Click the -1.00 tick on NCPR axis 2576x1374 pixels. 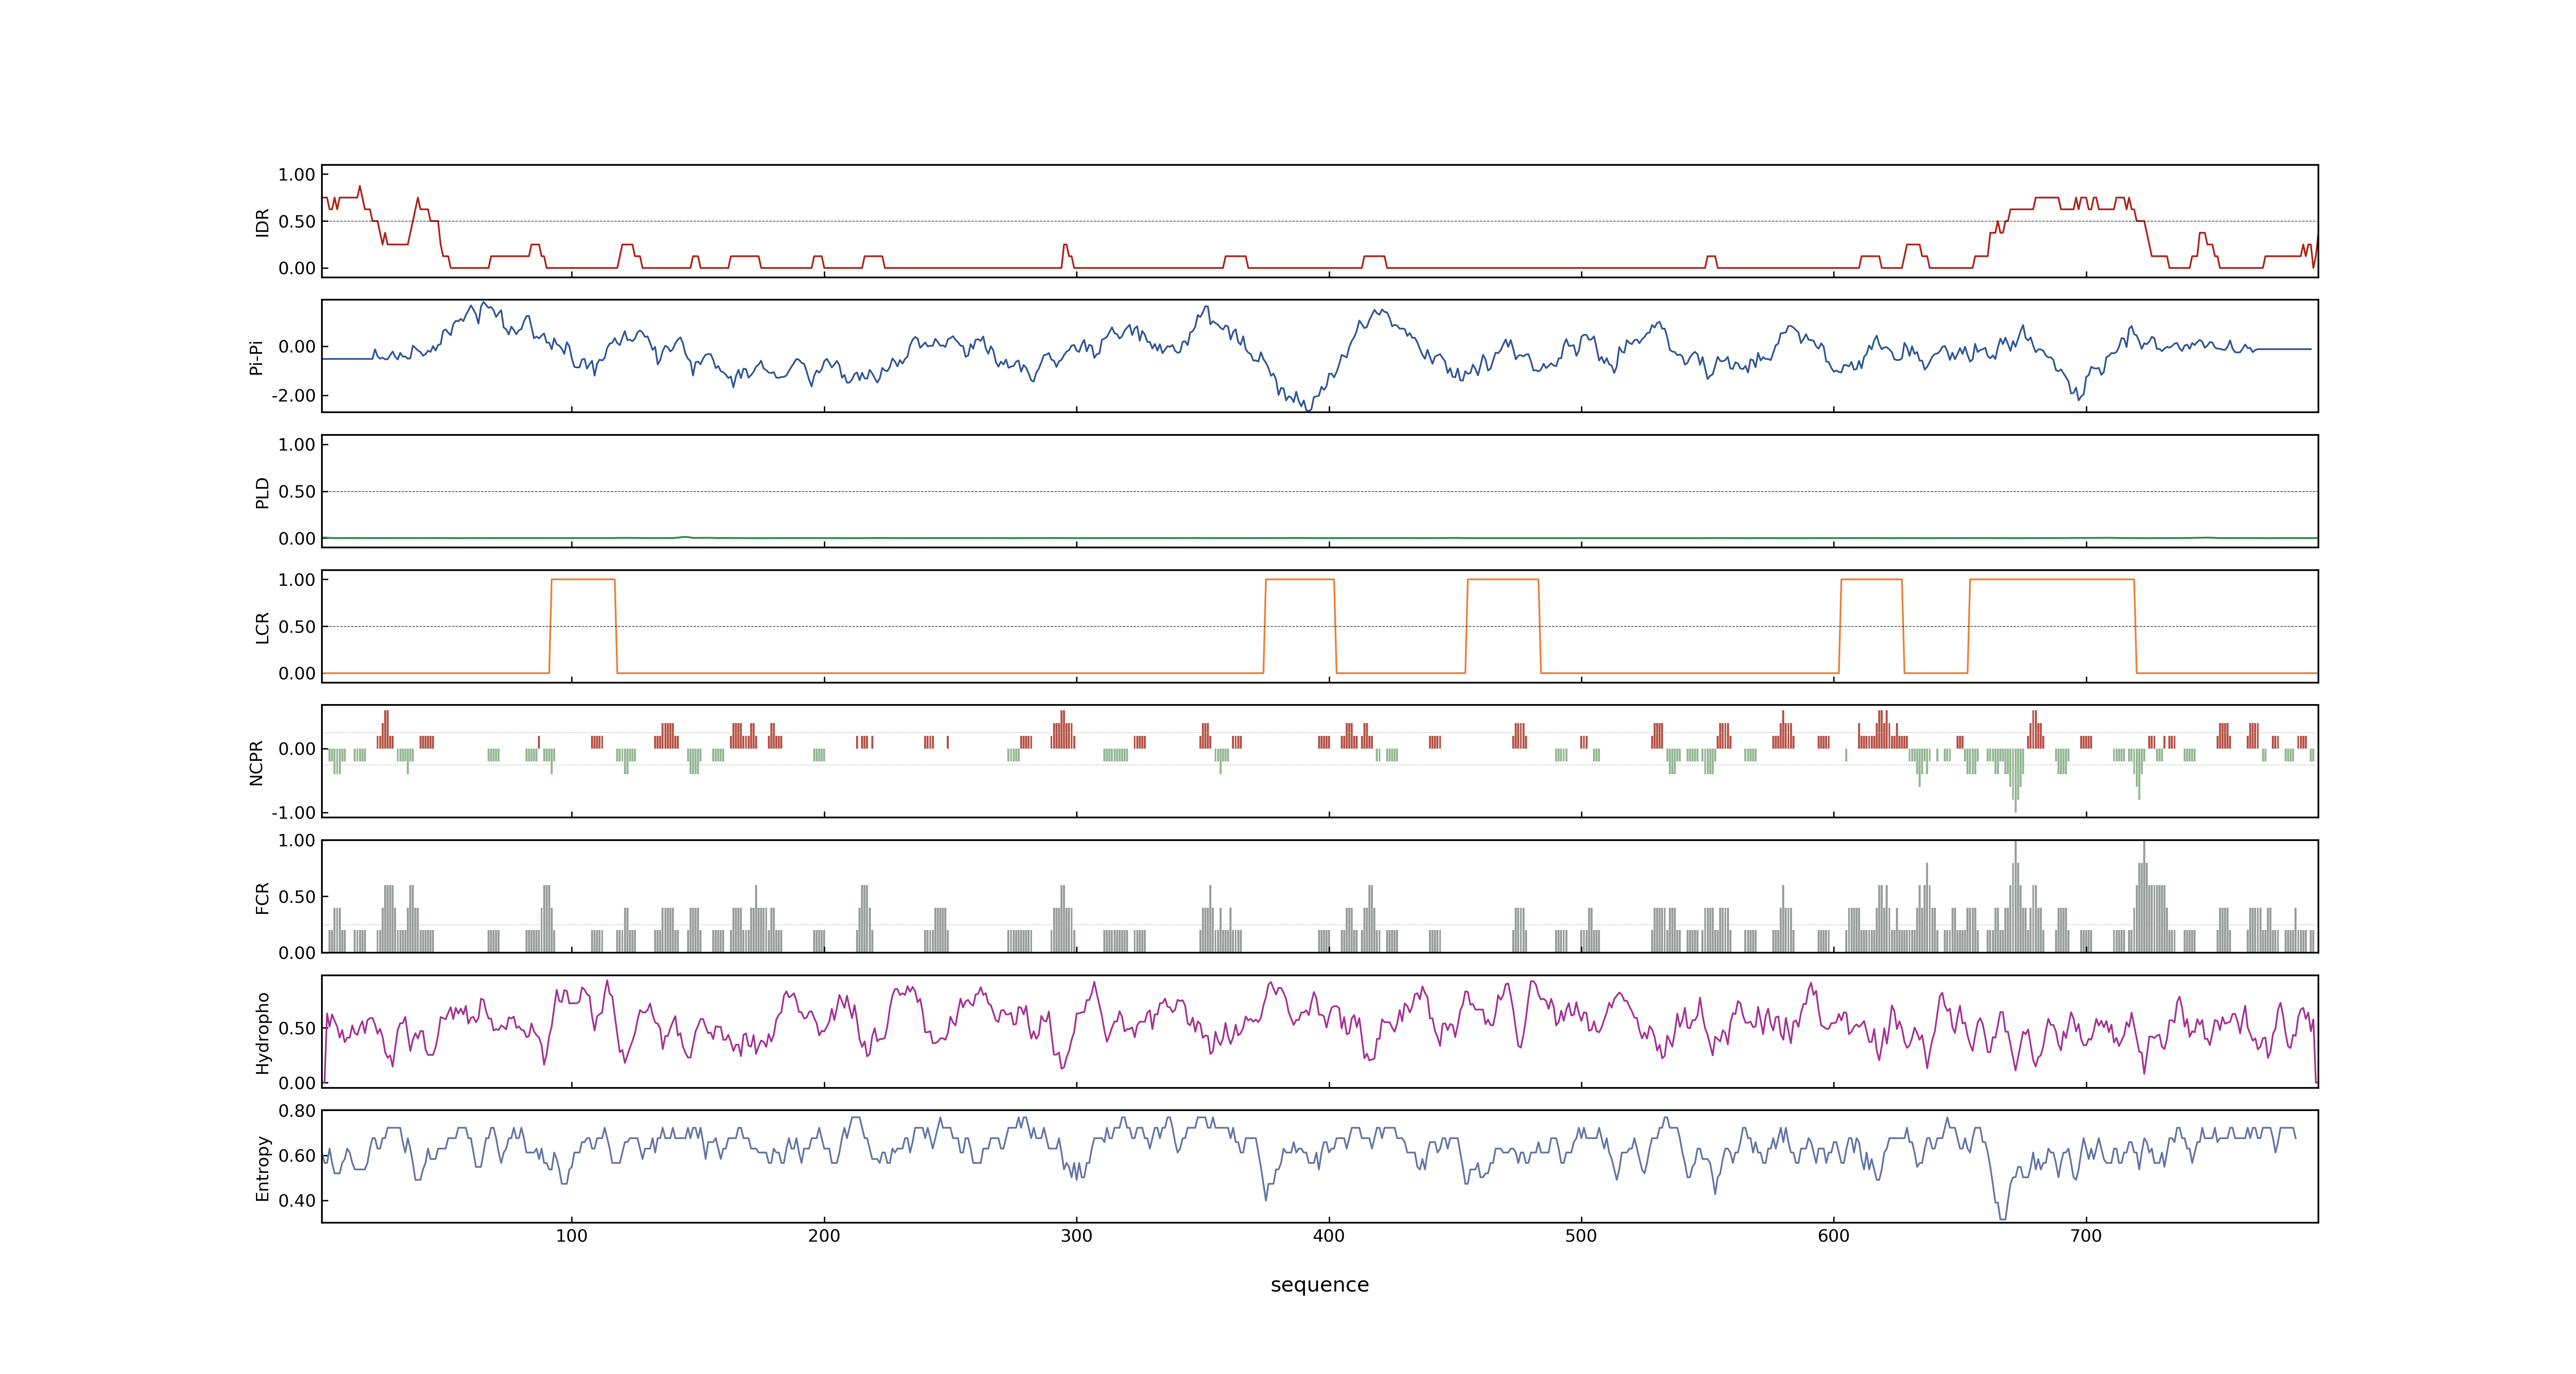(293, 813)
